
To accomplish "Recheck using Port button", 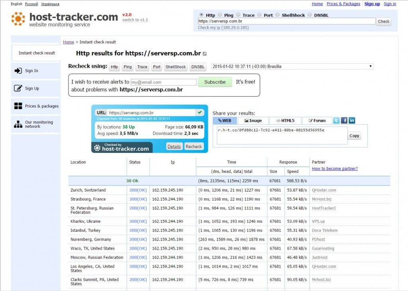I will point(157,67).
